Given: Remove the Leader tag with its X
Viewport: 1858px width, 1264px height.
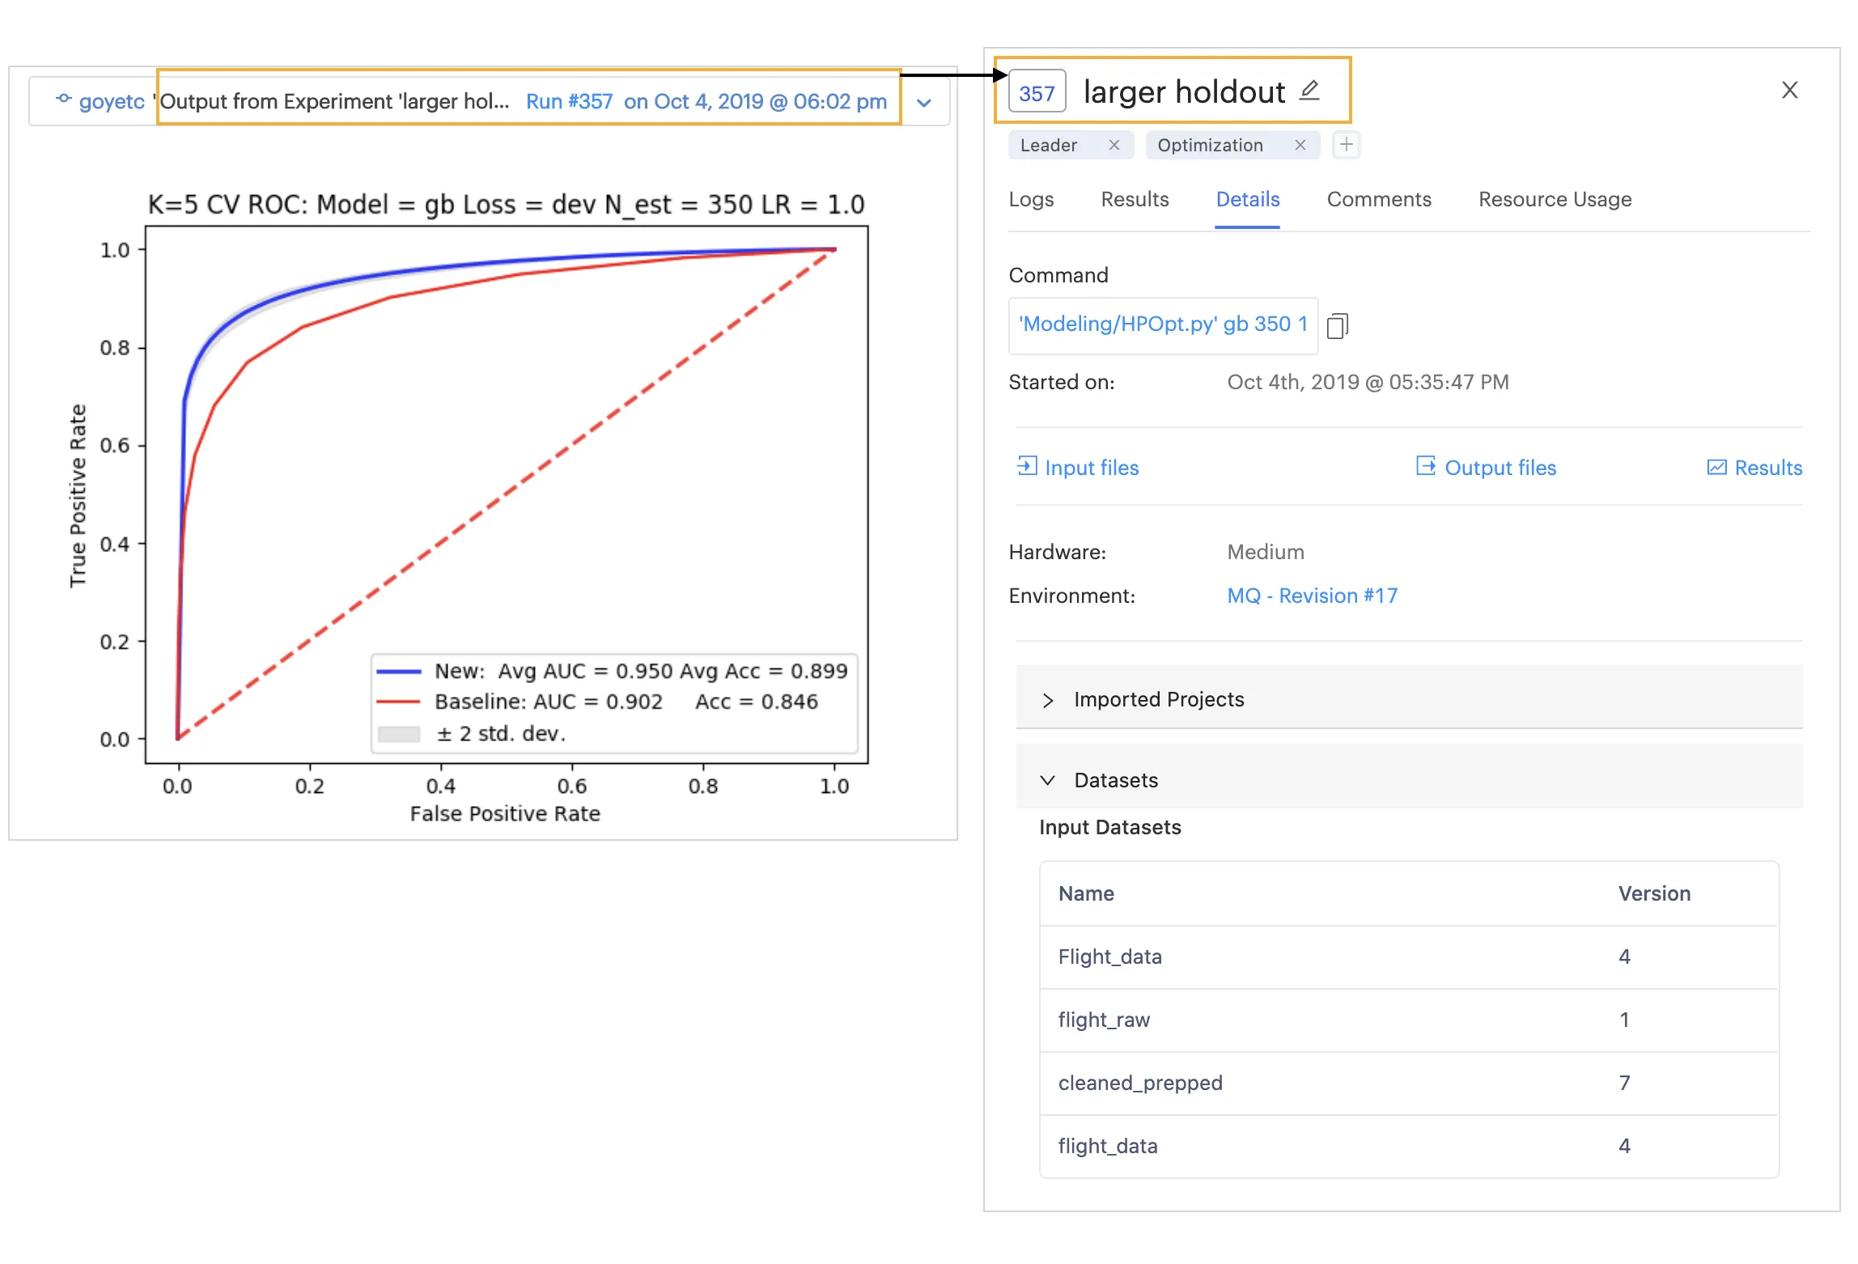Looking at the screenshot, I should 1114,145.
